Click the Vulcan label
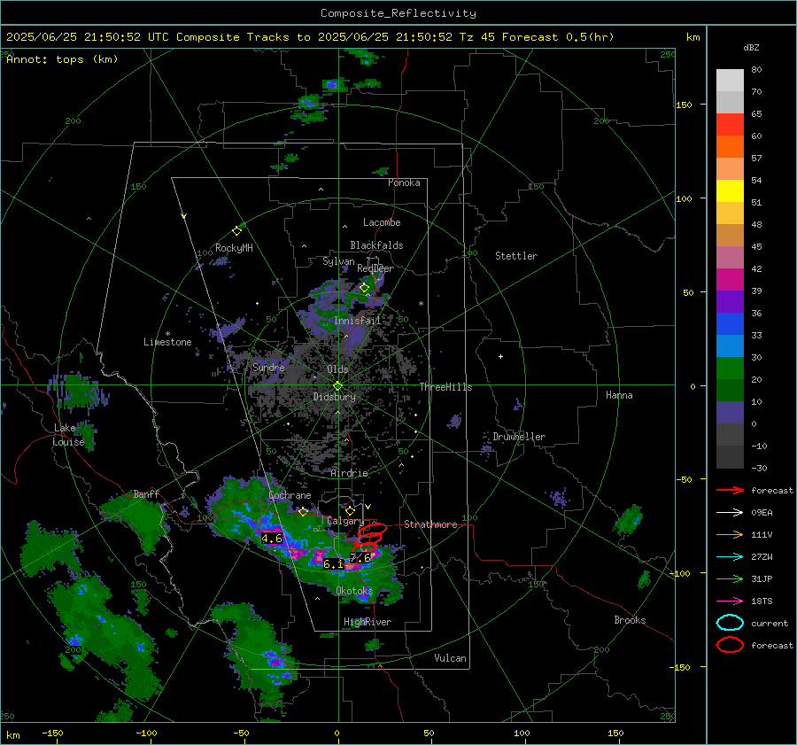This screenshot has width=797, height=745. coord(451,658)
